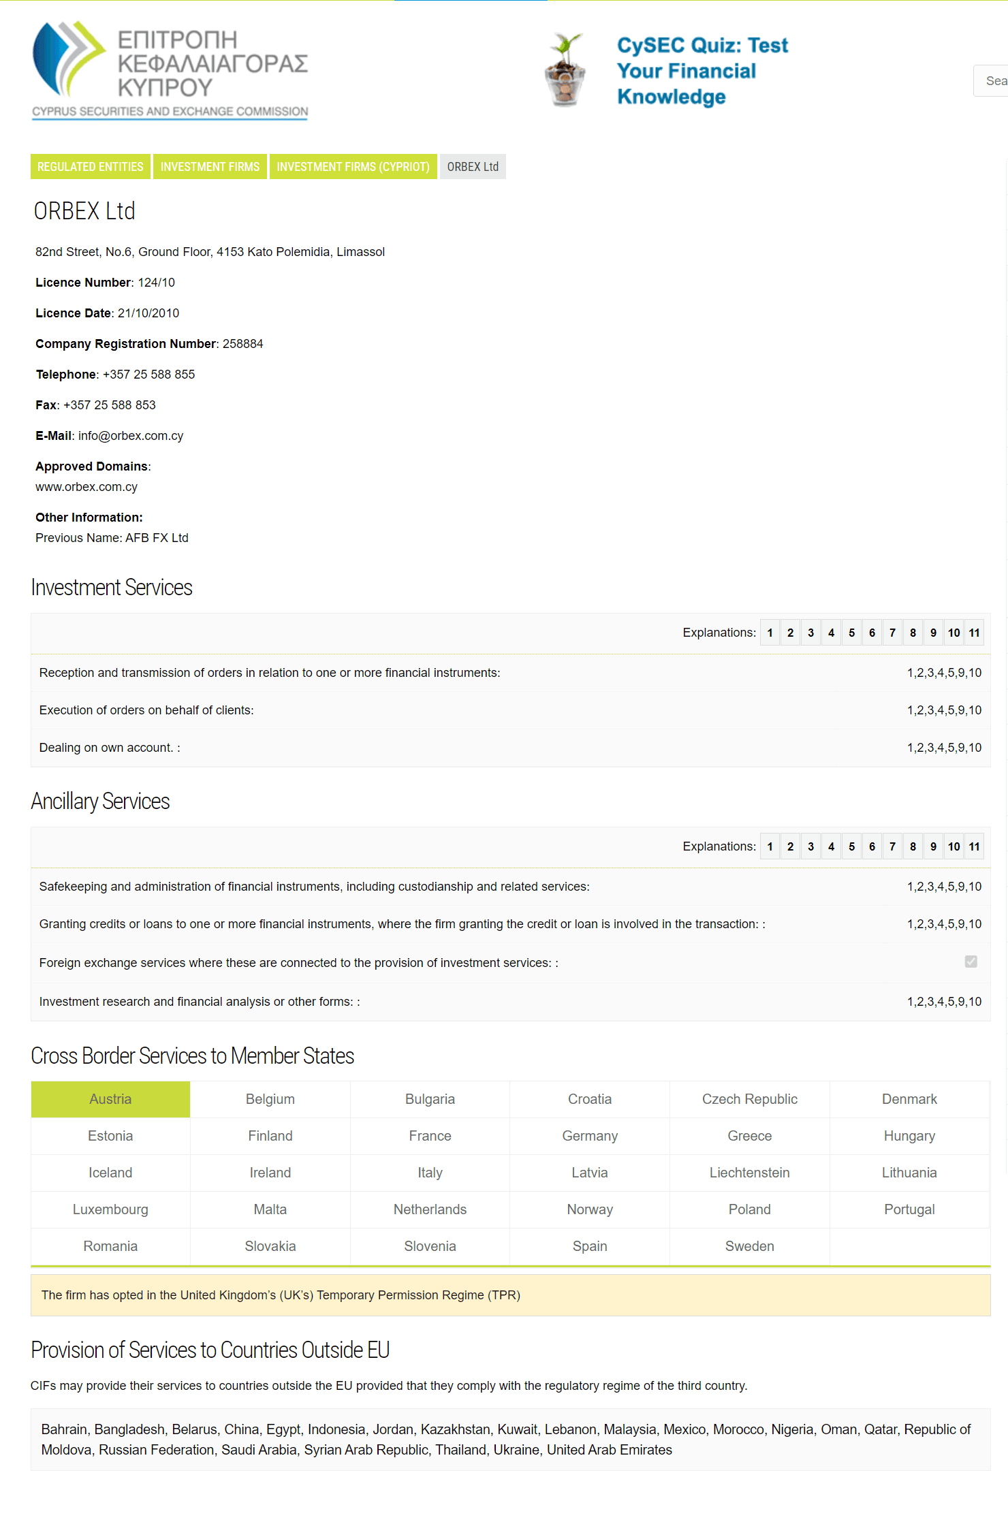The height and width of the screenshot is (1539, 1008).
Task: Open explanation 2 in Investment Services
Action: tap(791, 633)
